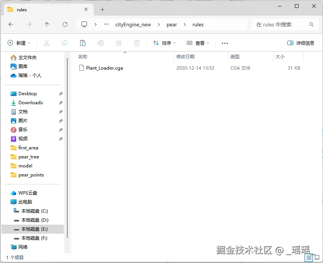The width and height of the screenshot is (323, 263).
Task: Close the rules tab
Action: [x=86, y=9]
